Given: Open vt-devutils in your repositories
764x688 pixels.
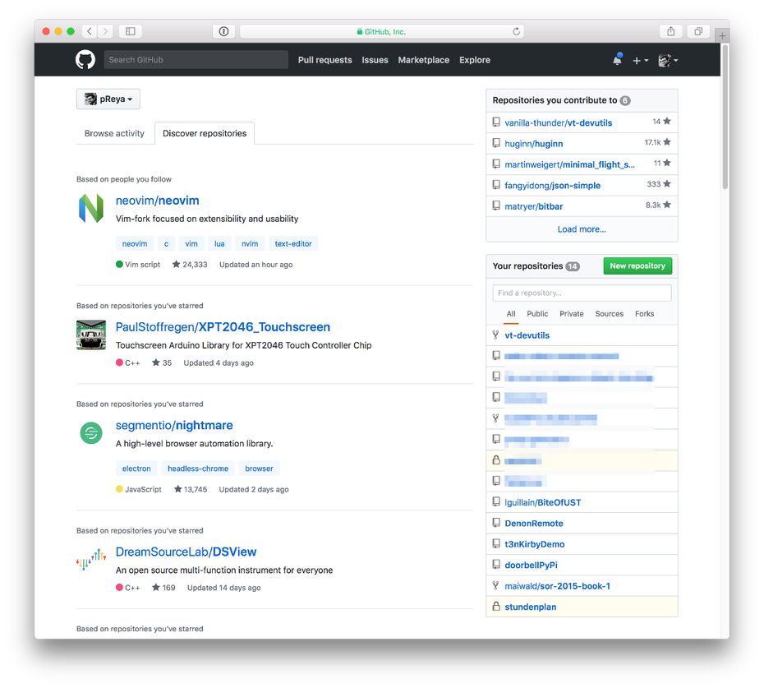Looking at the screenshot, I should pos(527,335).
